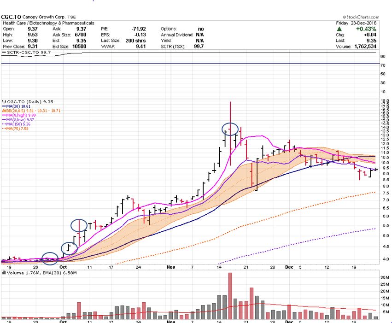Screen dimensions: 392x323
Task: Click the Prev Close value 9.31
Action: (x=33, y=47)
